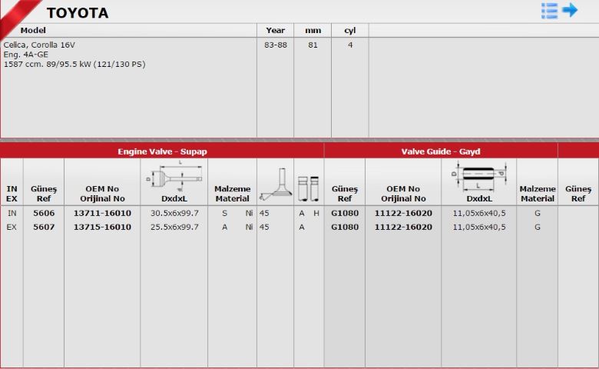
Task: Click 11122-16020 in the EX row
Action: [x=403, y=227]
